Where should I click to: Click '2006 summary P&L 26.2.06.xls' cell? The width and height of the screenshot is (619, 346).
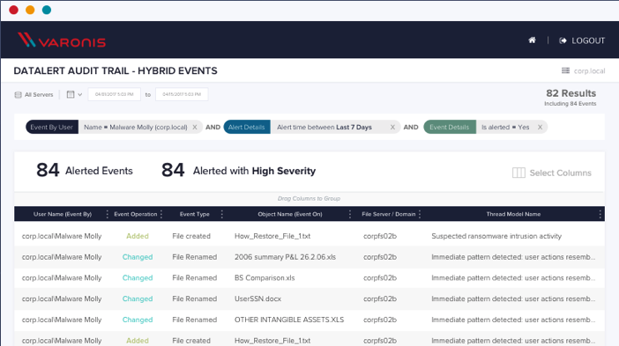(x=285, y=257)
